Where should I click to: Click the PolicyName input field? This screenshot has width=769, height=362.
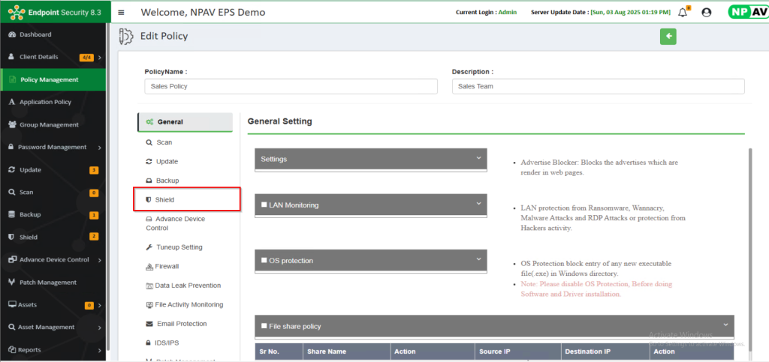click(291, 86)
